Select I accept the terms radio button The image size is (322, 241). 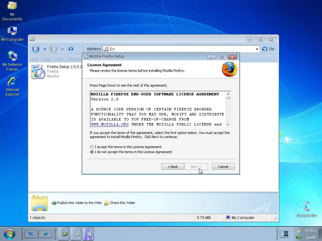92,147
